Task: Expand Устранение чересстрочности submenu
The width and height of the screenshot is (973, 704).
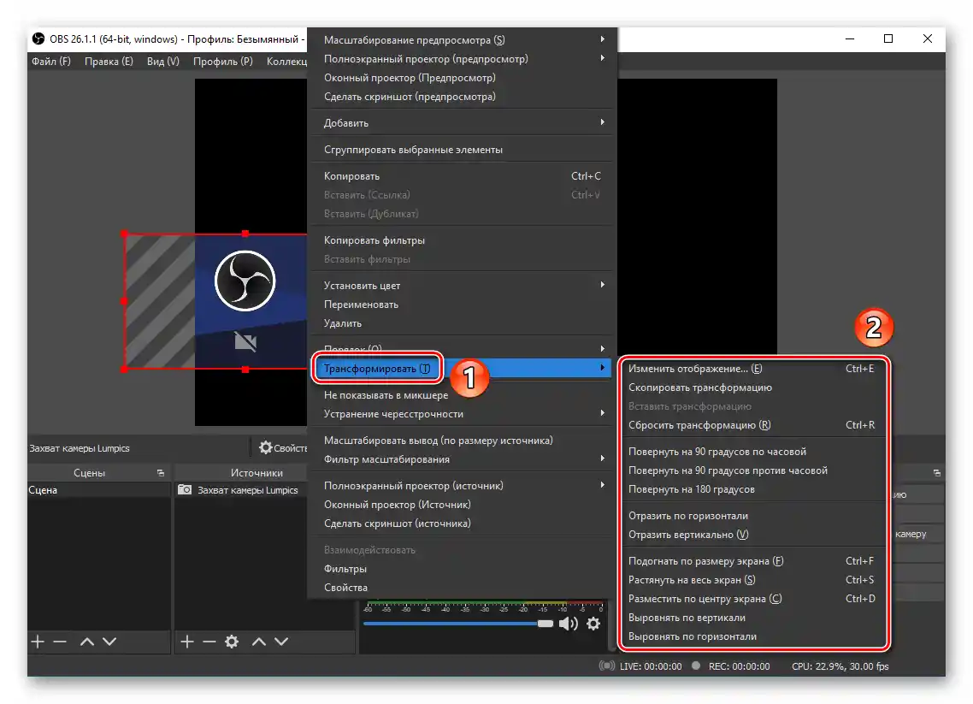Action: point(463,414)
